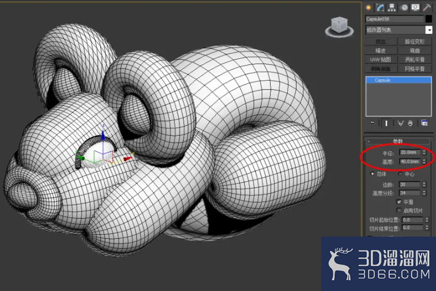This screenshot has height=291, width=436.
Task: Apply the 噪波 modifier button
Action: pyautogui.click(x=381, y=50)
